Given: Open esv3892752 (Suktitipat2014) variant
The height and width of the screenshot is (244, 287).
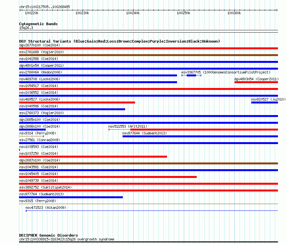Looking at the screenshot, I should (45, 187).
